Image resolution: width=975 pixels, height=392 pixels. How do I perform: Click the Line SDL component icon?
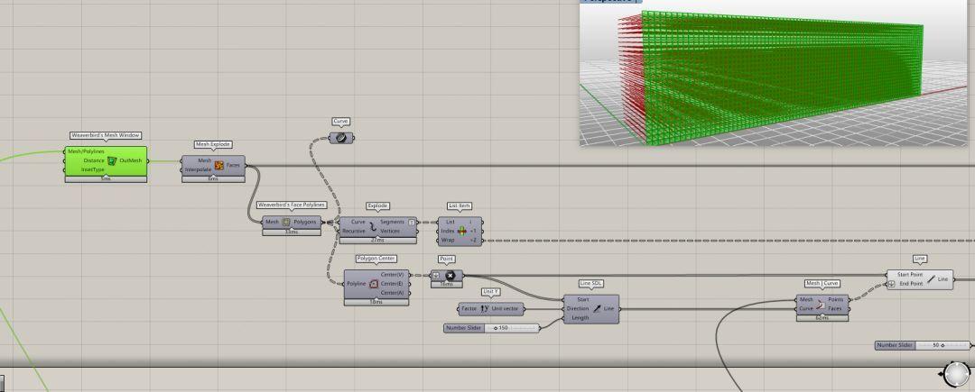tap(597, 308)
